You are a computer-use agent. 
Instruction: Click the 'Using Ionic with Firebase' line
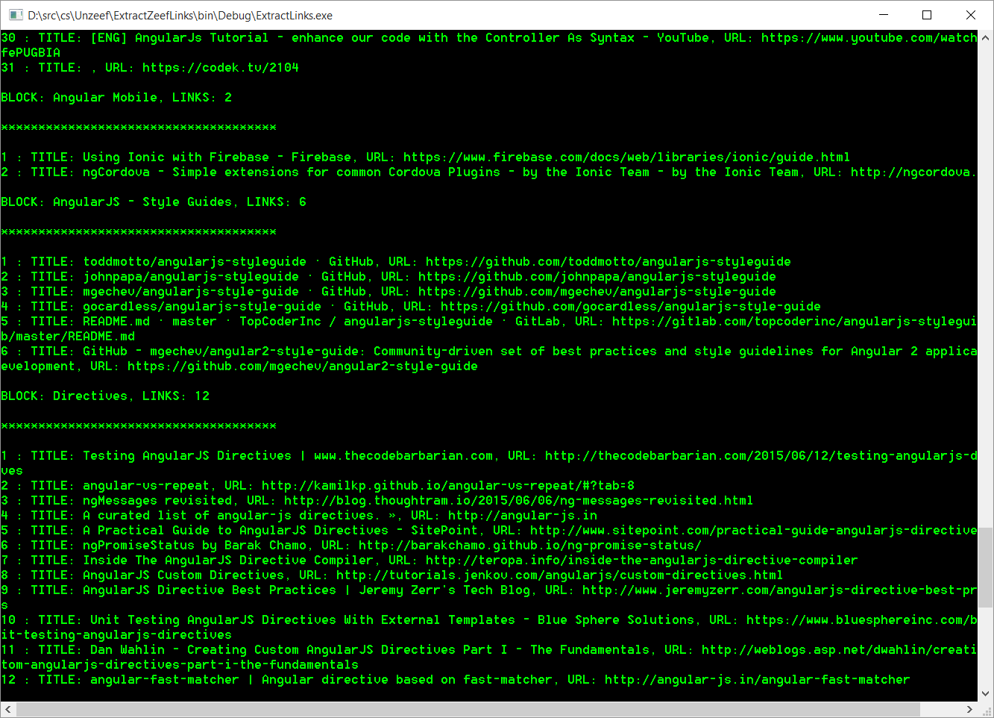click(426, 157)
